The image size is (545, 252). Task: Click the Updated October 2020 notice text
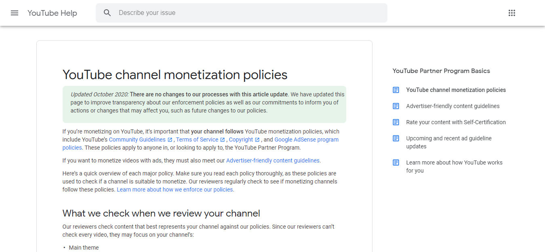click(204, 102)
